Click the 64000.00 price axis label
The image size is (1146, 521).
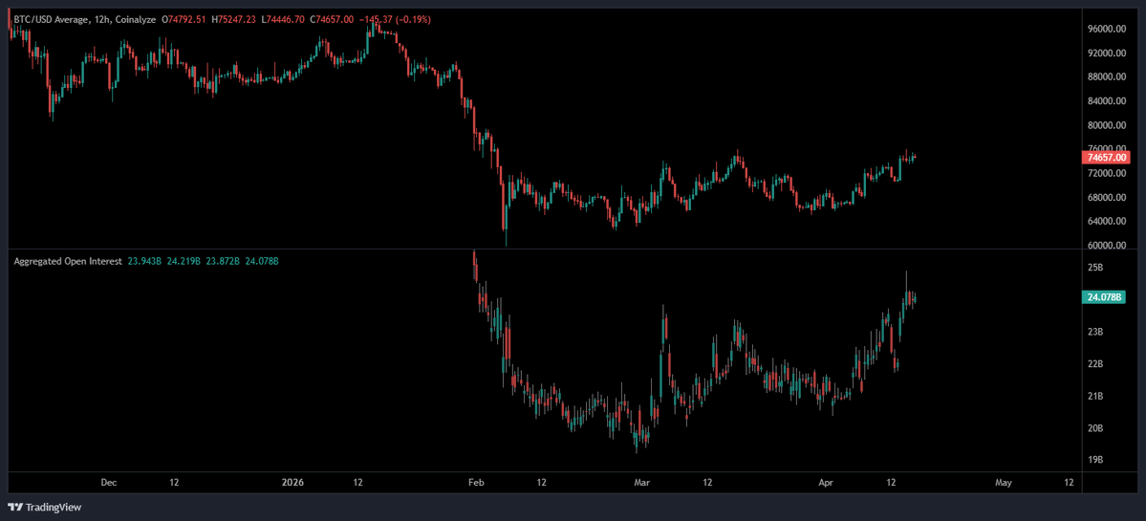point(1105,222)
